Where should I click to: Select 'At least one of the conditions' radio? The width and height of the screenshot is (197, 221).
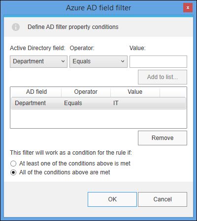(13, 164)
